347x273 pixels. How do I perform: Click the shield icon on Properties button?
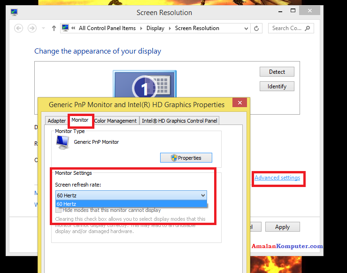[x=174, y=158]
